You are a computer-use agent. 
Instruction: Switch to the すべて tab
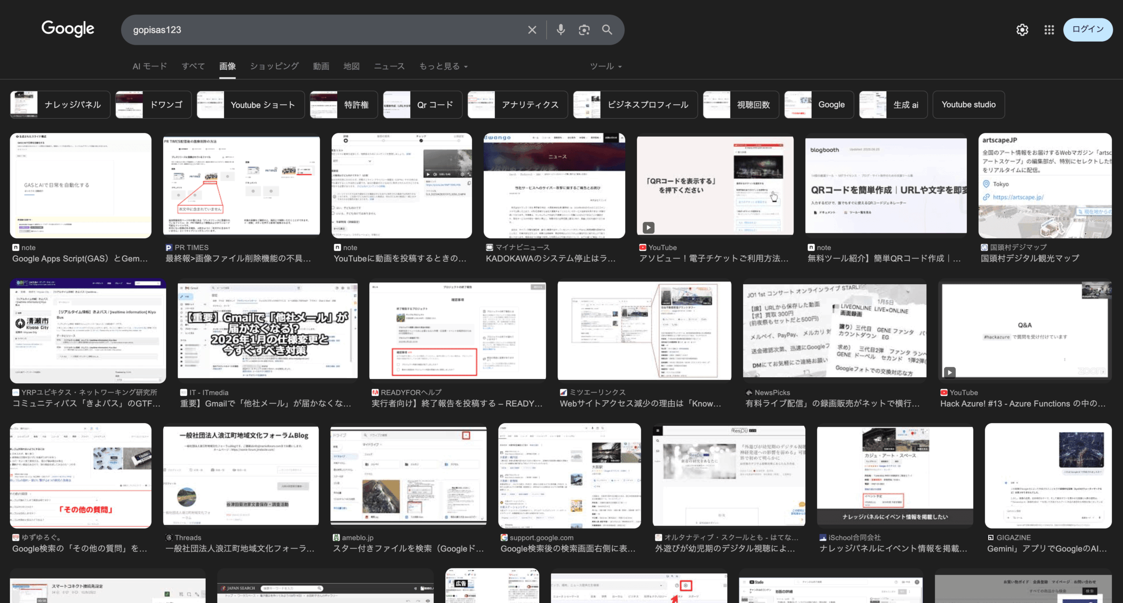(x=193, y=66)
